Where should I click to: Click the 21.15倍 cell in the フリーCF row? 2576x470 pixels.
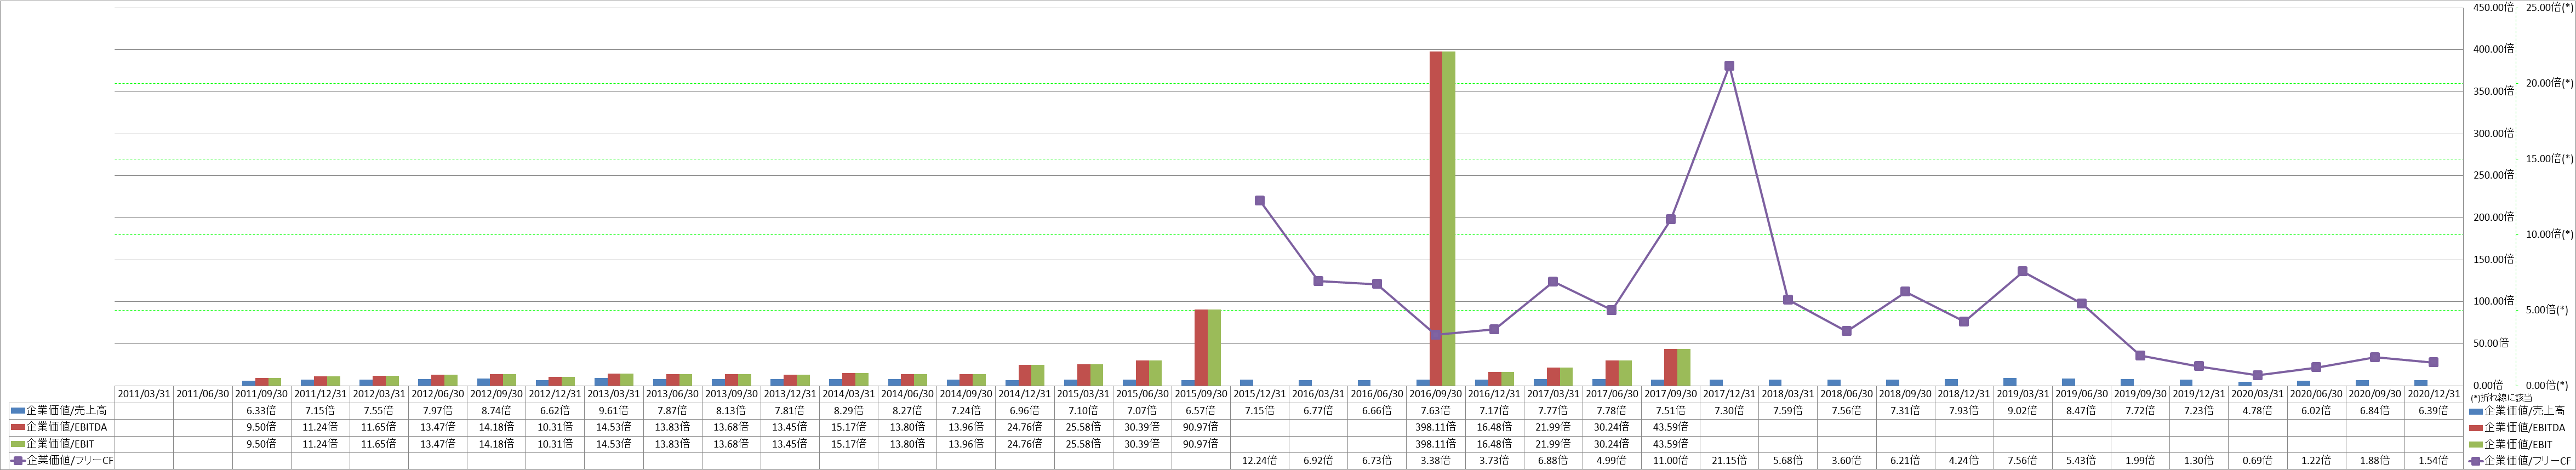(1729, 460)
